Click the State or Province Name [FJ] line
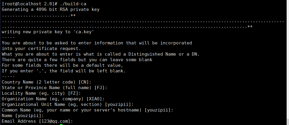Image resolution: width=289 pixels, height=125 pixels. pos(55,88)
